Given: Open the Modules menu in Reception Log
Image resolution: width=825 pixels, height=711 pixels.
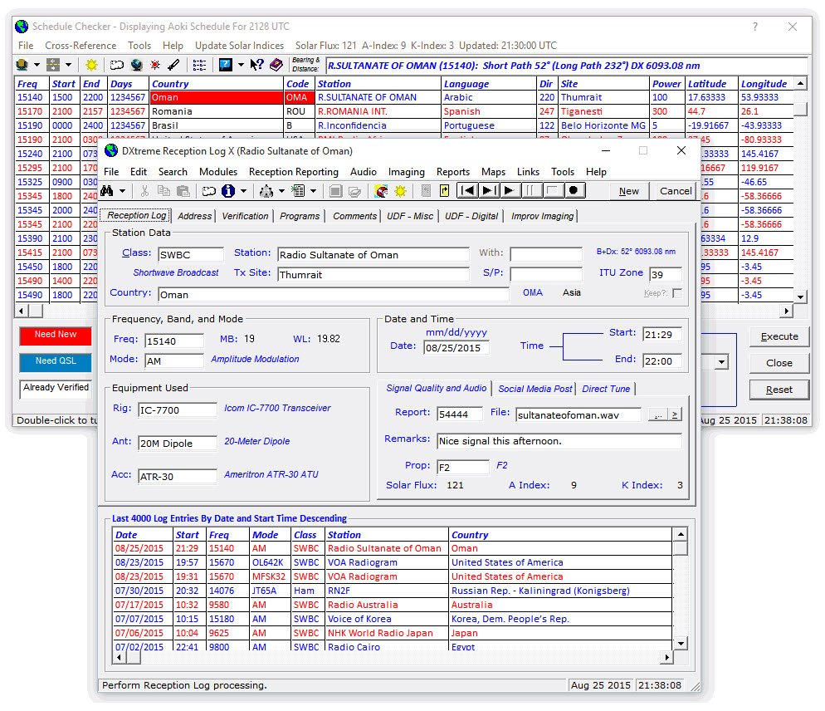Looking at the screenshot, I should click(x=218, y=172).
